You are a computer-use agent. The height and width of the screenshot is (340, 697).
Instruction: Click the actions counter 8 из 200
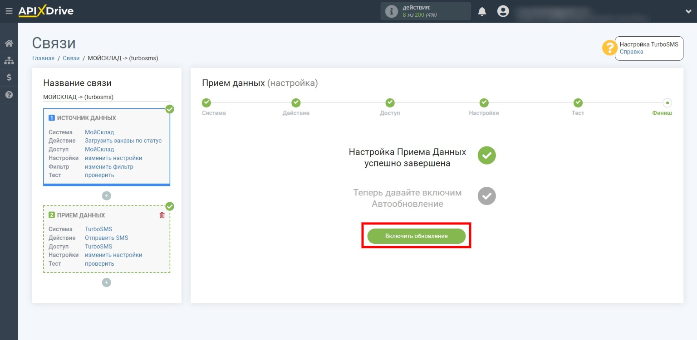click(419, 15)
